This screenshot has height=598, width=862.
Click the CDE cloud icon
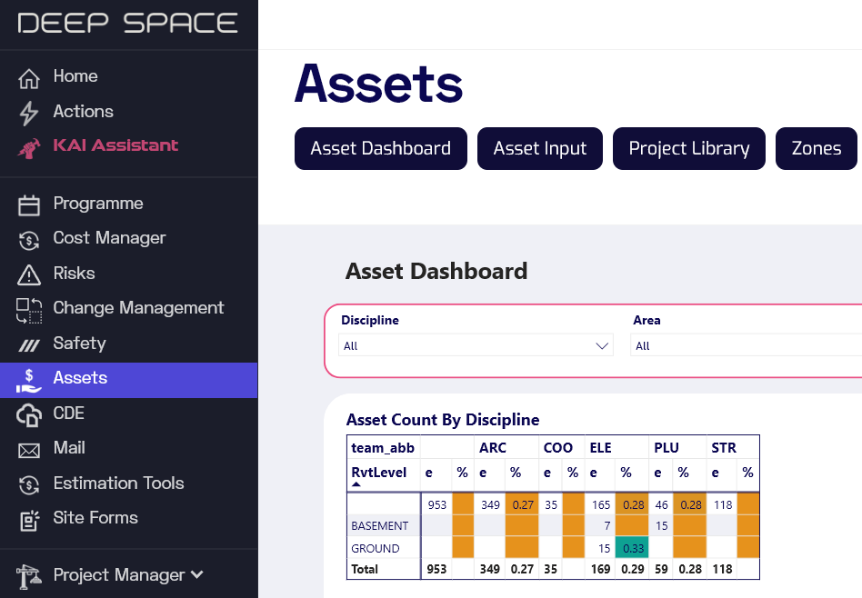[28, 415]
